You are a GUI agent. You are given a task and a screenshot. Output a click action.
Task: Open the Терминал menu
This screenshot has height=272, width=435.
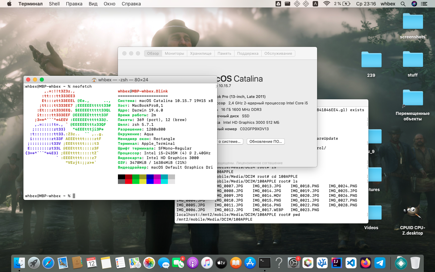[x=31, y=4]
